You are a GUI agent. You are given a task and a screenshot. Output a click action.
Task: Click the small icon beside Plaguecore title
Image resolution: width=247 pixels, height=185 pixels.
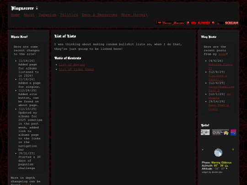(37, 8)
